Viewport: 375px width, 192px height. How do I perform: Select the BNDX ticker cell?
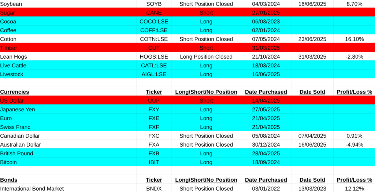[154, 189]
